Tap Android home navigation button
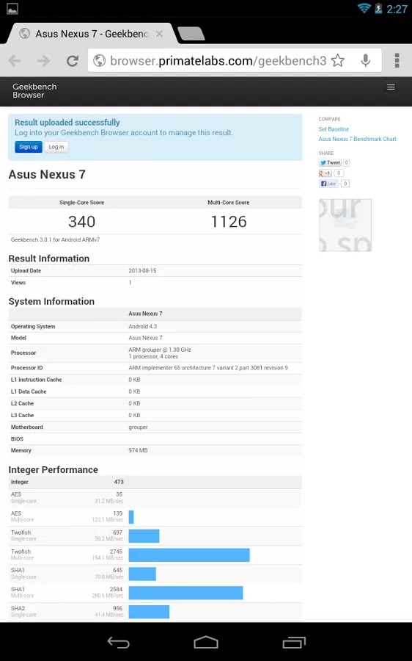 (x=206, y=642)
